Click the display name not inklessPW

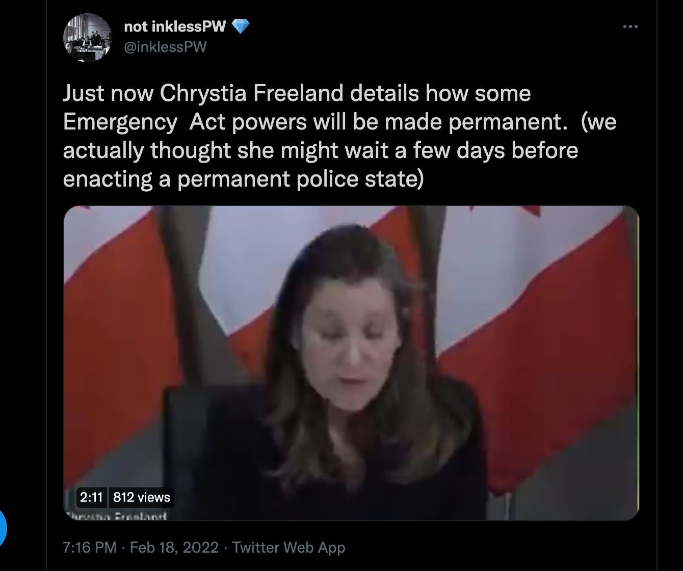[x=175, y=27]
